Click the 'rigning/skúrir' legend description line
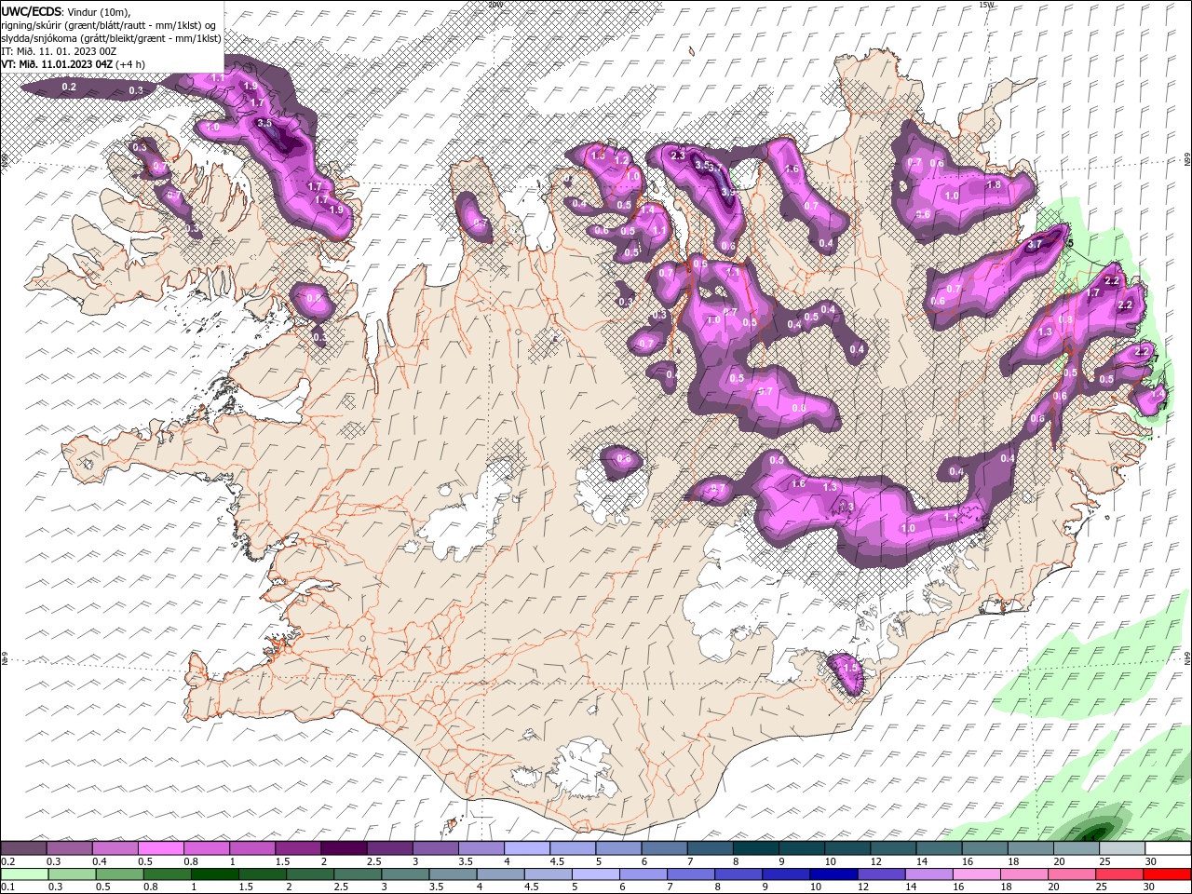Image resolution: width=1192 pixels, height=894 pixels. pyautogui.click(x=108, y=24)
